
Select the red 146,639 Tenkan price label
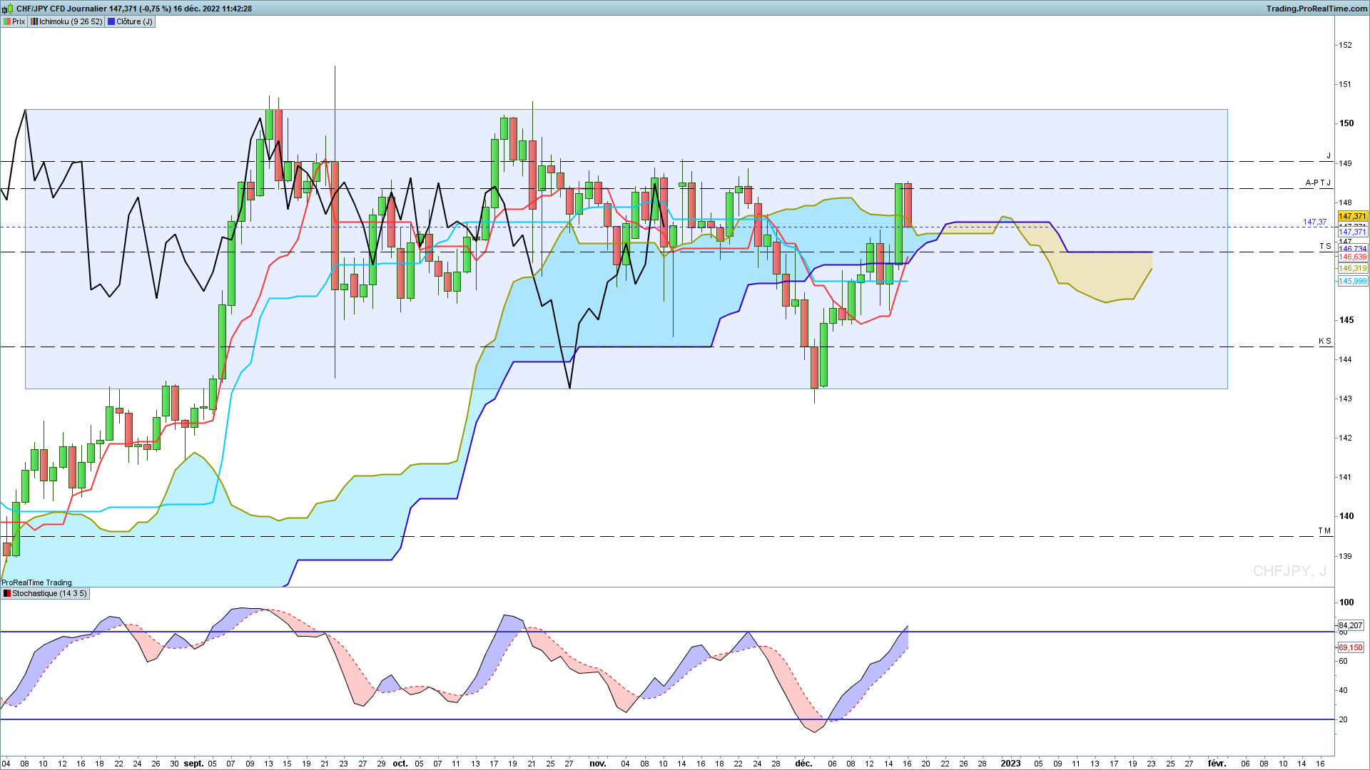(x=1352, y=257)
